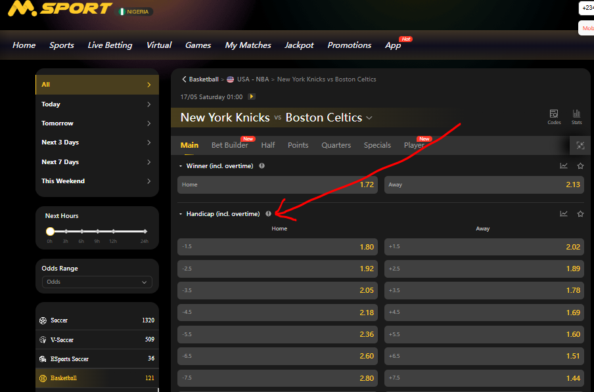Expand the Next 7 Days chevron
594x392 pixels.
pos(149,162)
